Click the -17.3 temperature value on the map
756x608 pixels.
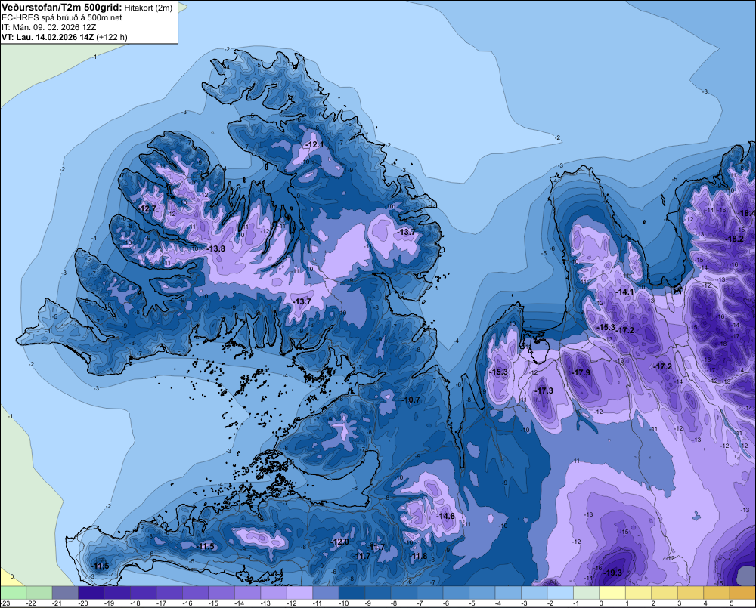[544, 390]
